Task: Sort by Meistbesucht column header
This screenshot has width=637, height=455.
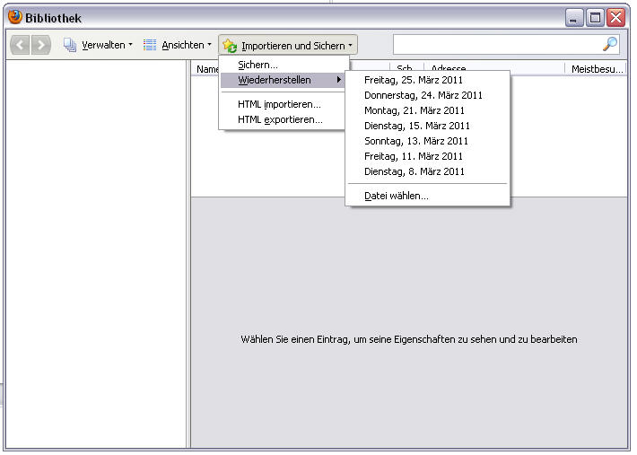Action: 597,68
